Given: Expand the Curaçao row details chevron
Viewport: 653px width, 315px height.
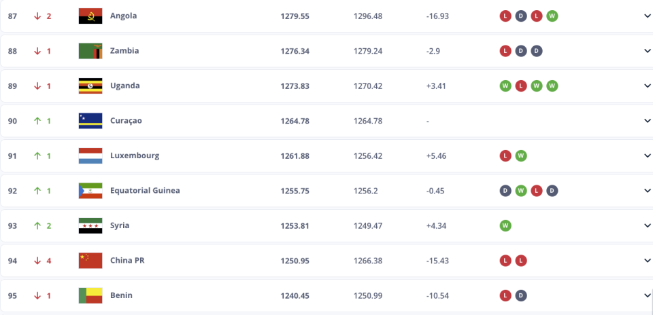Looking at the screenshot, I should 647,121.
